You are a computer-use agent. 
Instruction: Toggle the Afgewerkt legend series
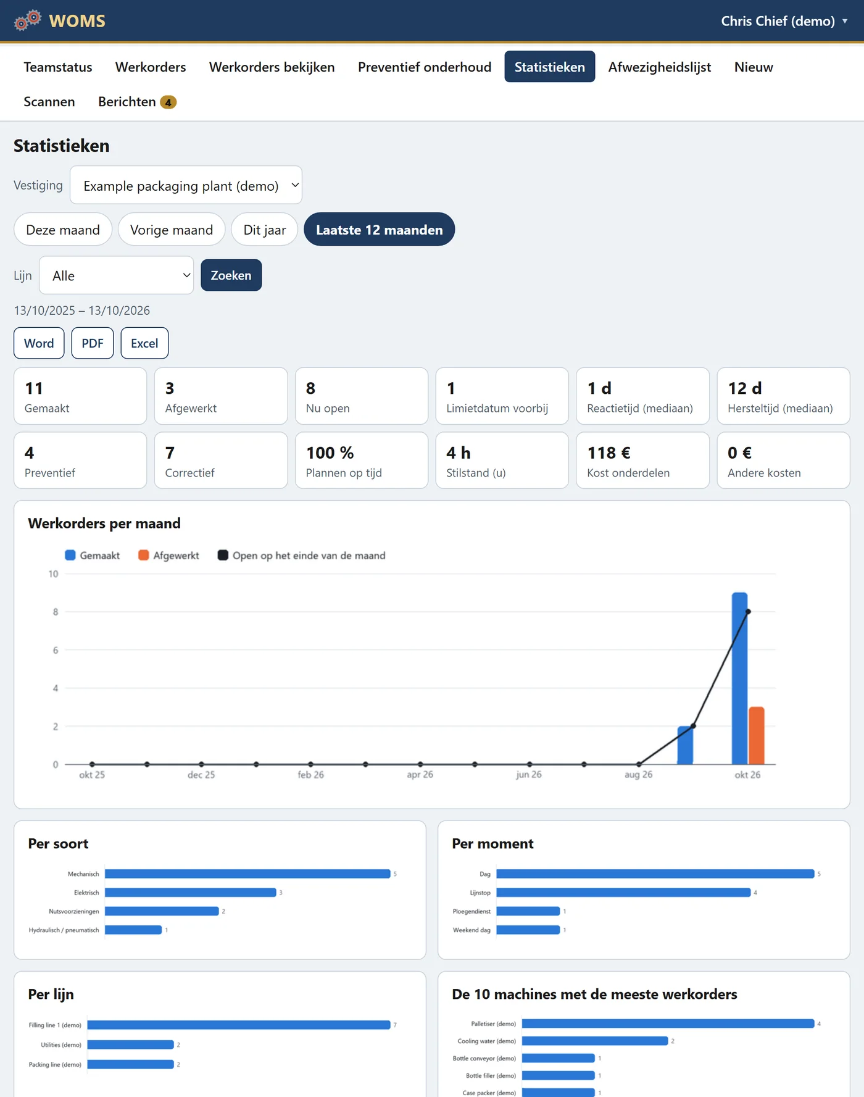pos(168,555)
